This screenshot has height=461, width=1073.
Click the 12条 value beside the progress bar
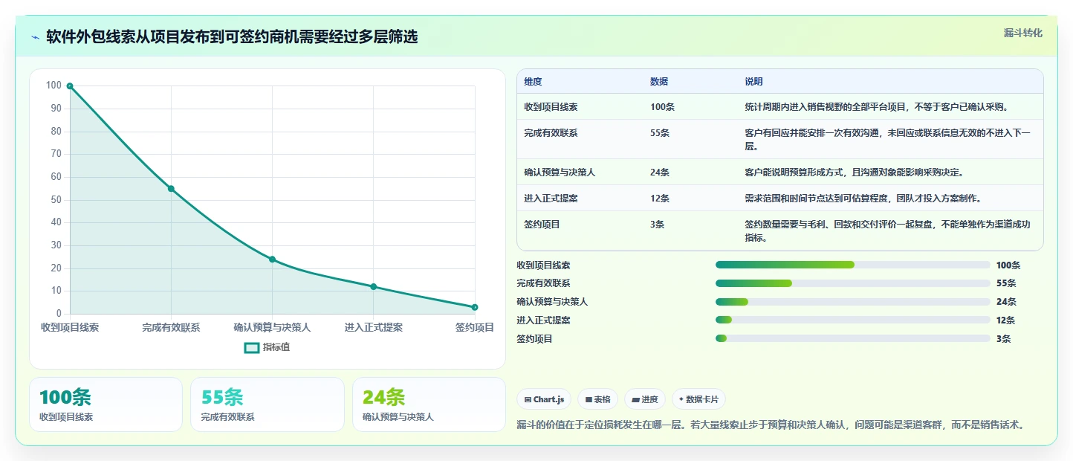(x=1005, y=320)
